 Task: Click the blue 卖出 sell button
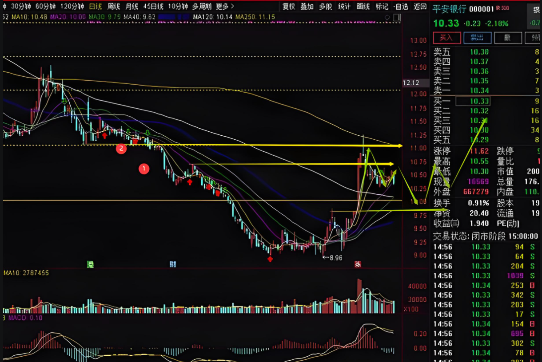click(478, 38)
